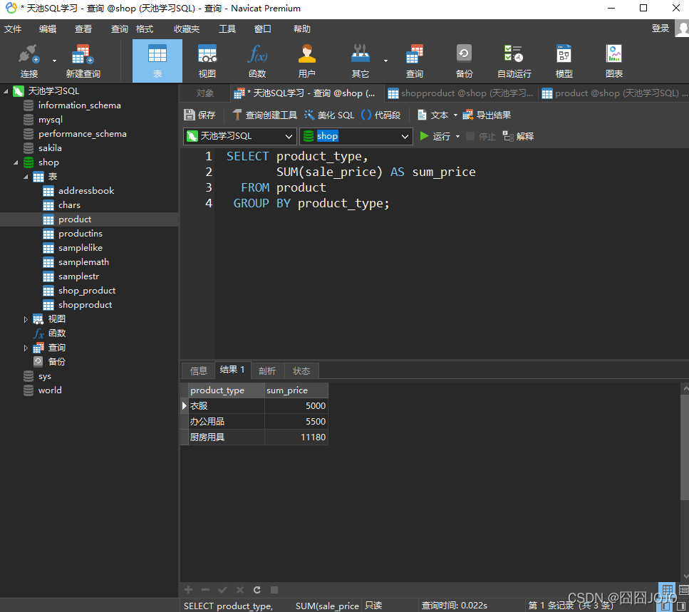Click Save (保存) in query toolbar
Image resolution: width=689 pixels, height=612 pixels.
(x=200, y=115)
